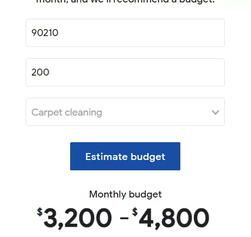
Task: Click the dollar sign before 3,200
Action: coord(40,212)
